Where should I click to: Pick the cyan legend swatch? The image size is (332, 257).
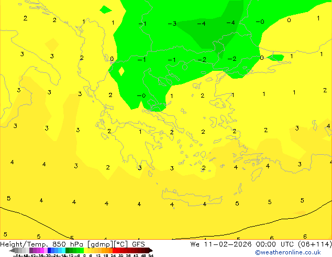(x=63, y=250)
